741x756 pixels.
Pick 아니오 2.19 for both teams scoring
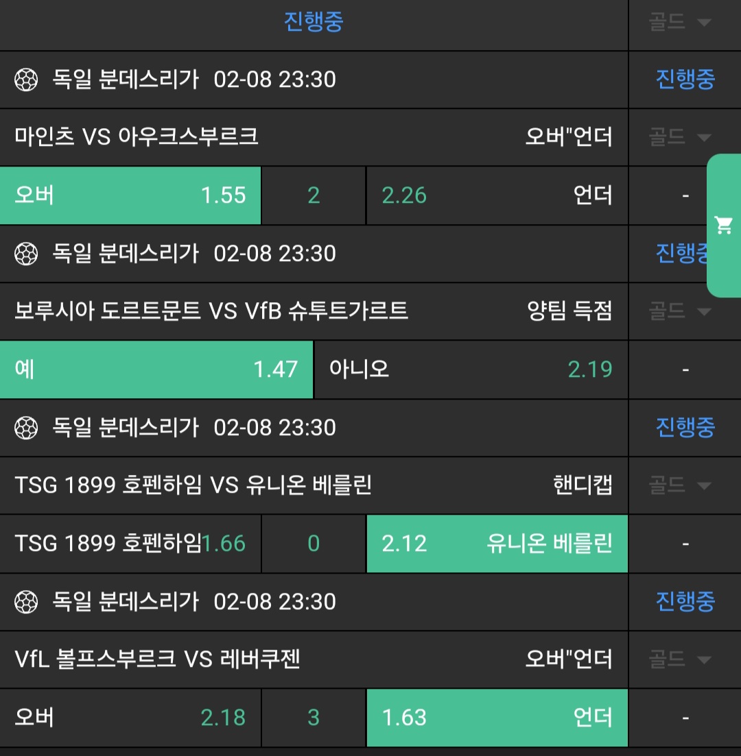tap(471, 370)
